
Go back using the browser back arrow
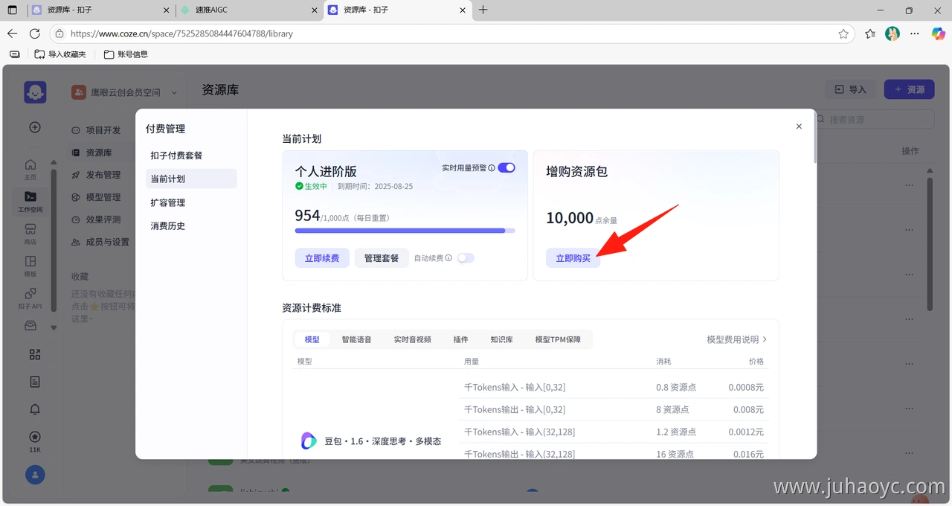(12, 33)
